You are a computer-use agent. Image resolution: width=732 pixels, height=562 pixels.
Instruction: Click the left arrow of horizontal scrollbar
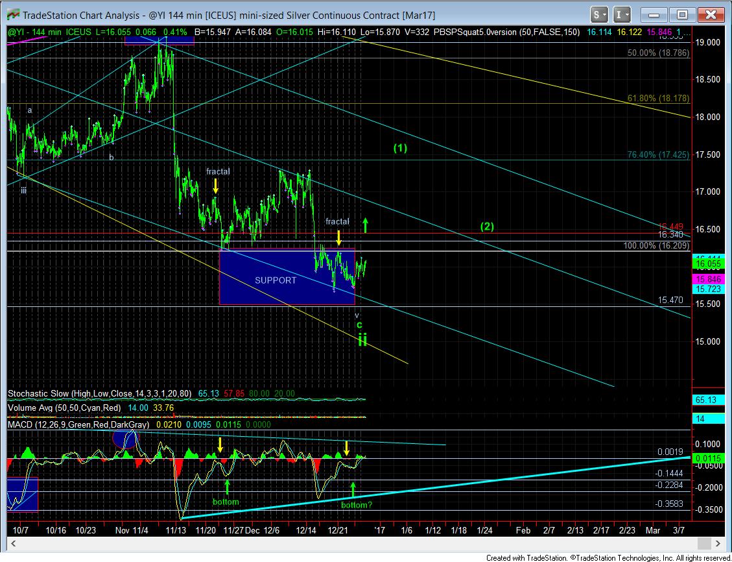(13, 543)
